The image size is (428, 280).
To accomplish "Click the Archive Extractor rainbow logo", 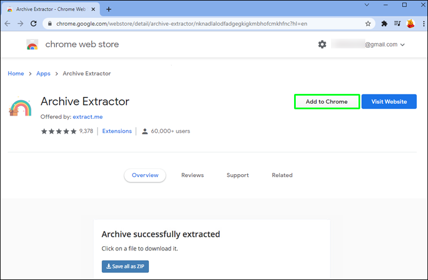I will click(x=21, y=108).
